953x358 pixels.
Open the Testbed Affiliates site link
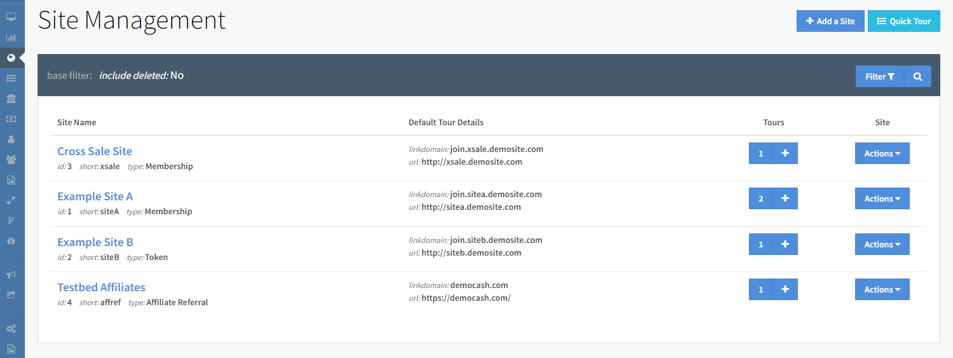101,287
